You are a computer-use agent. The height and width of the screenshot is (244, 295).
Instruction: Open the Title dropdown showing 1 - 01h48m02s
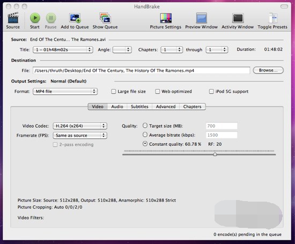[x=63, y=50]
